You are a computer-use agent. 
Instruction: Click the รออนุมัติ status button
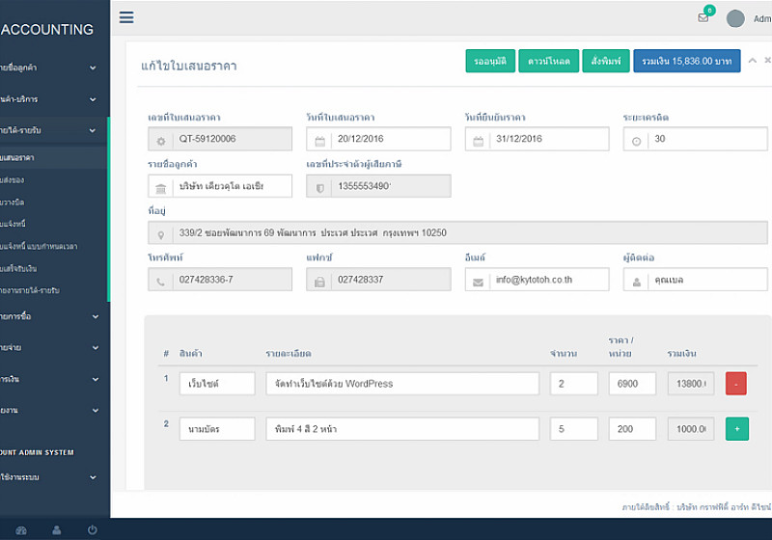[x=490, y=62]
